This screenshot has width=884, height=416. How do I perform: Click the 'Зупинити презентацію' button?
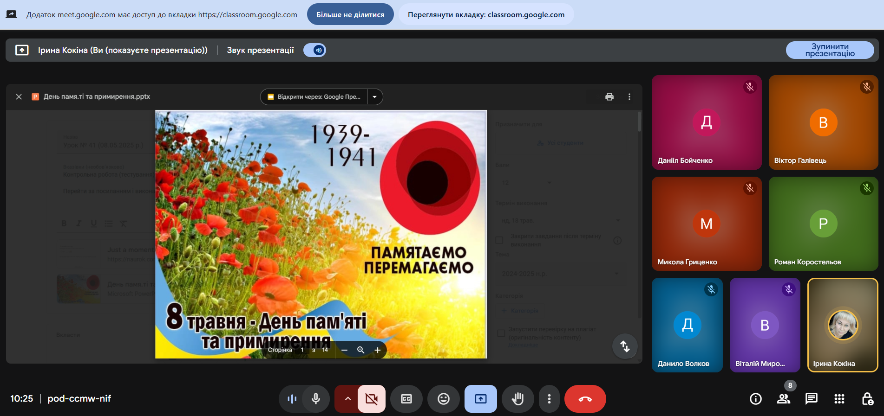coord(830,50)
